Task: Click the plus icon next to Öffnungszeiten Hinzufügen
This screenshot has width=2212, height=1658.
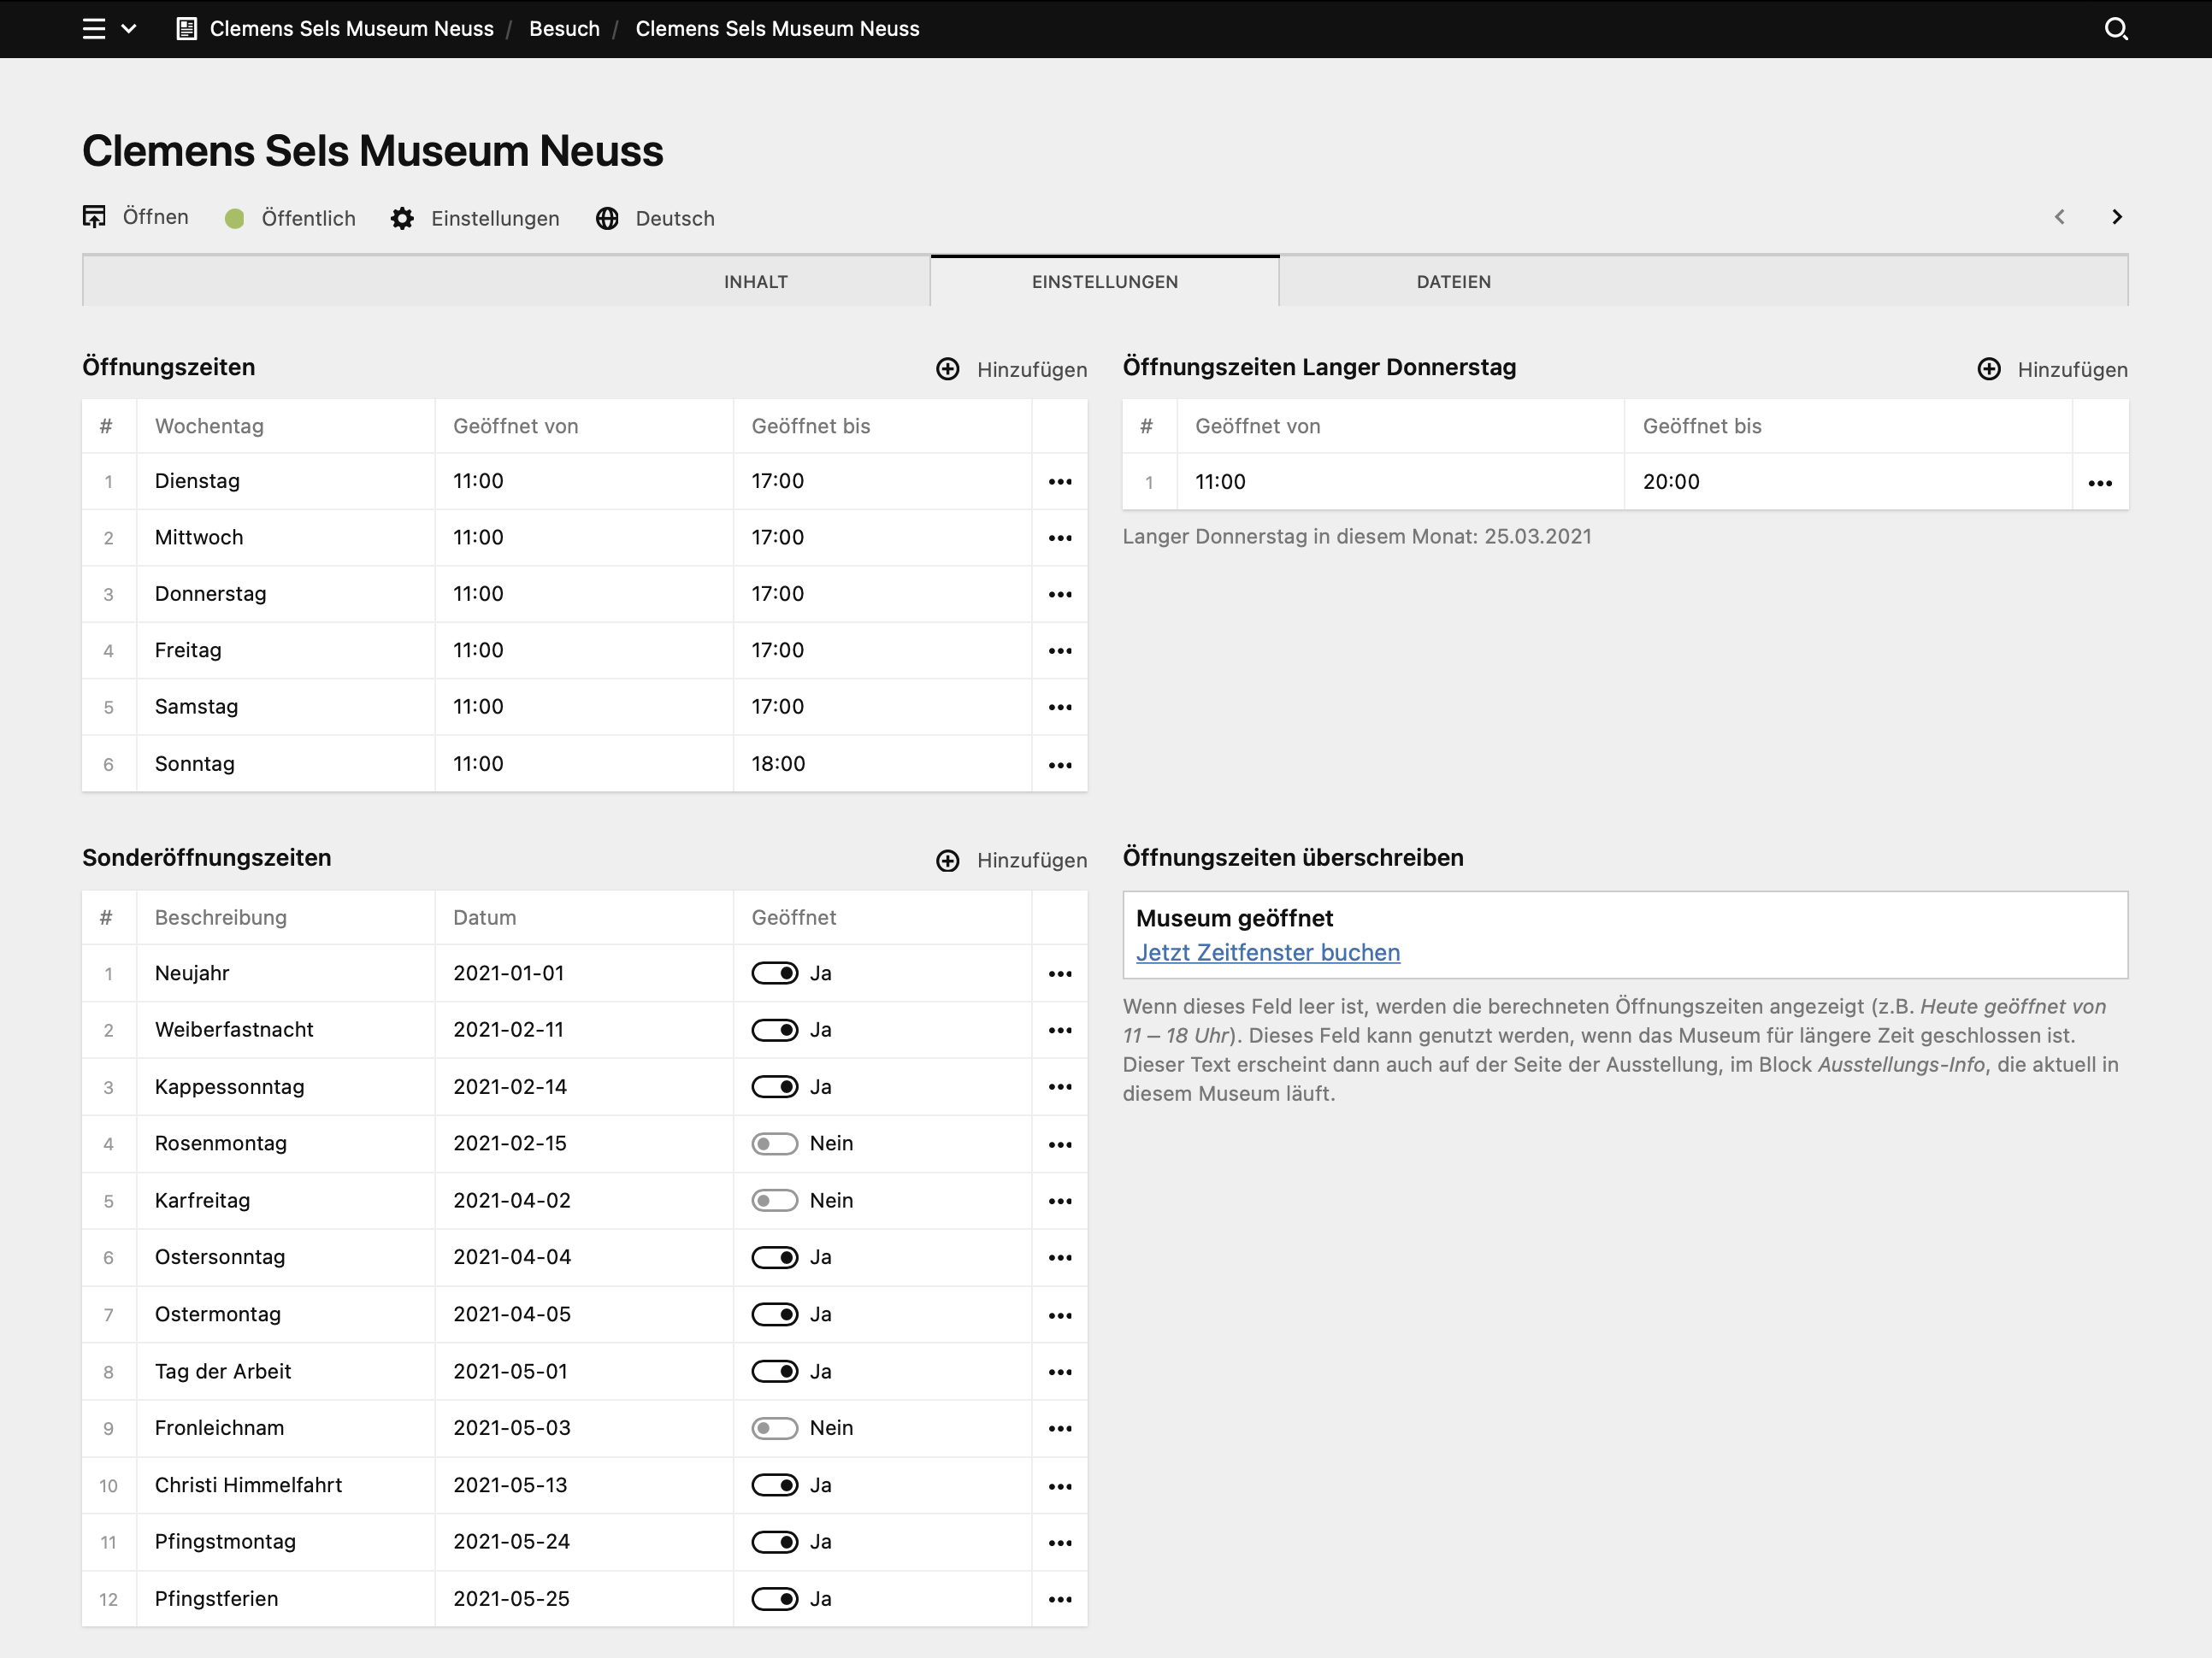Action: click(948, 369)
